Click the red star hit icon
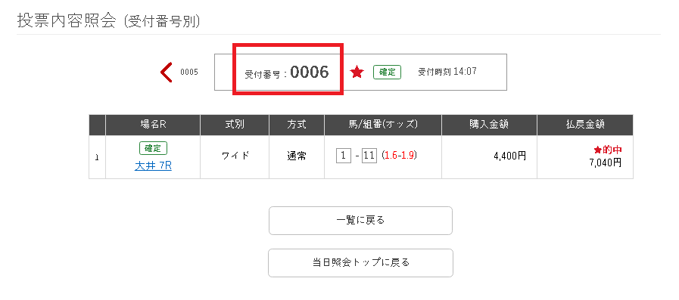Image resolution: width=679 pixels, height=300 pixels. coord(357,73)
